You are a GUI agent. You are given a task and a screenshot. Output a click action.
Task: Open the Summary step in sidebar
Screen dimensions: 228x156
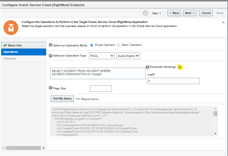tap(10, 59)
